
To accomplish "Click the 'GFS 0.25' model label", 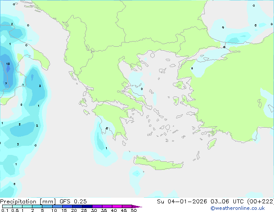I will click(x=73, y=202).
